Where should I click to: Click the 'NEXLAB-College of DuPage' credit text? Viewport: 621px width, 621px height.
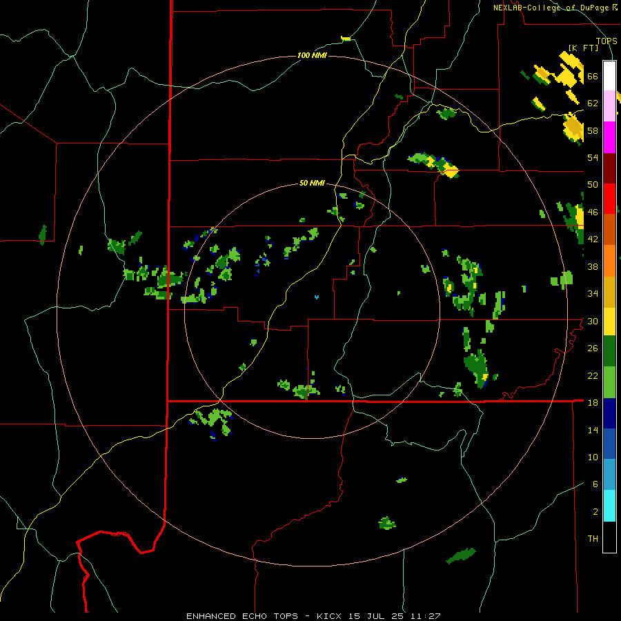pos(552,8)
